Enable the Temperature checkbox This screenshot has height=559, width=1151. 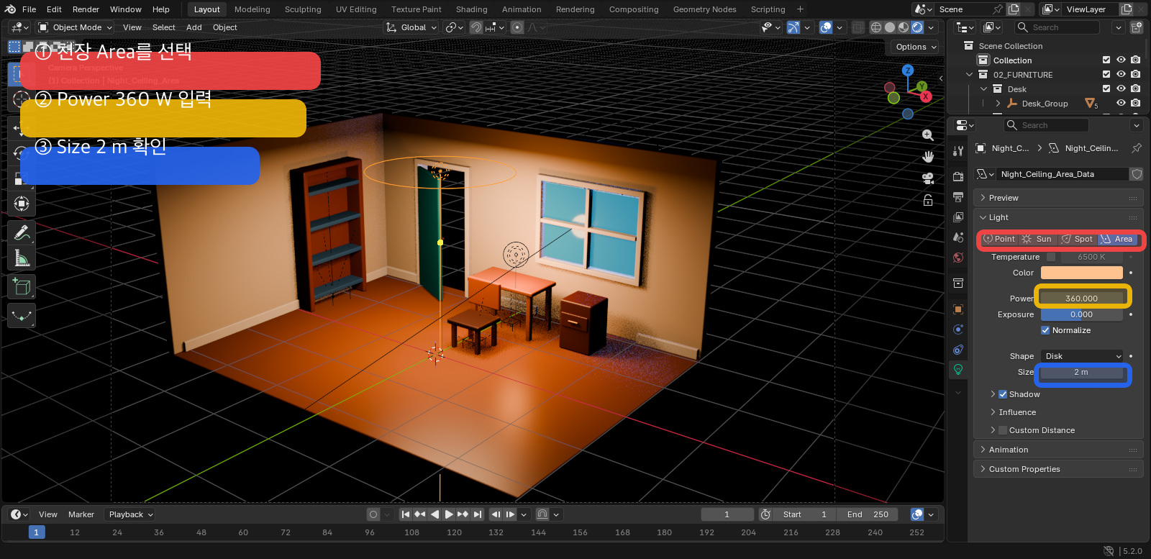(x=1051, y=257)
